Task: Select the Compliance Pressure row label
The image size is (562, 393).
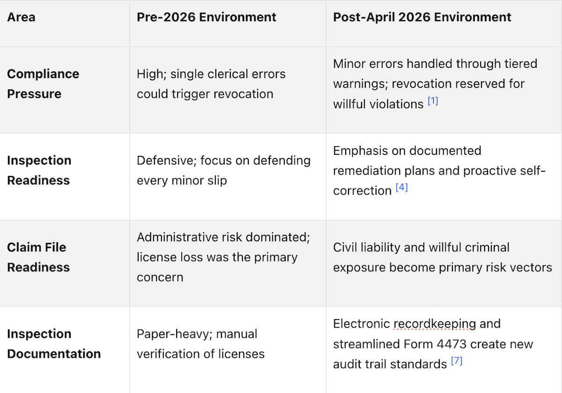Action: (x=43, y=84)
